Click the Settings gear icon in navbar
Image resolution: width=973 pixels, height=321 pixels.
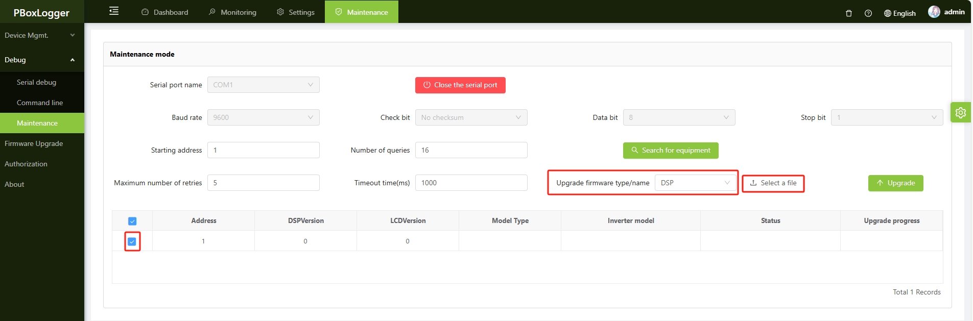pyautogui.click(x=280, y=12)
